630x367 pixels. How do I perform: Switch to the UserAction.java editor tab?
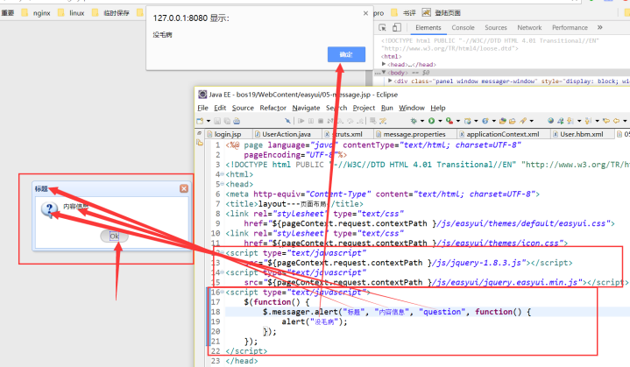[x=286, y=134]
